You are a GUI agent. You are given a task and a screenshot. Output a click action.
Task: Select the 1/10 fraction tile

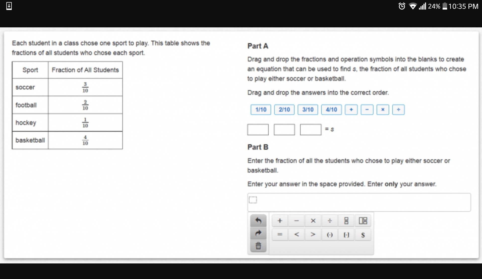(261, 110)
